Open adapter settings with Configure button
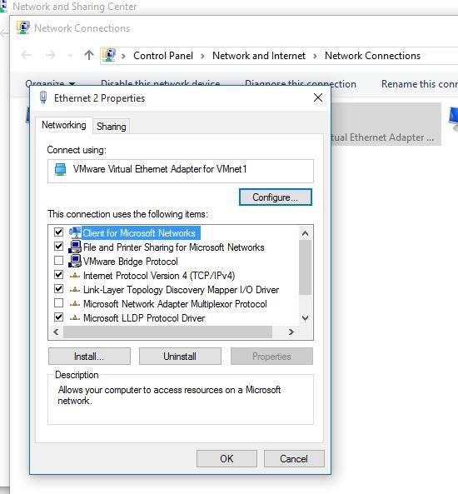The image size is (458, 494). tap(276, 197)
